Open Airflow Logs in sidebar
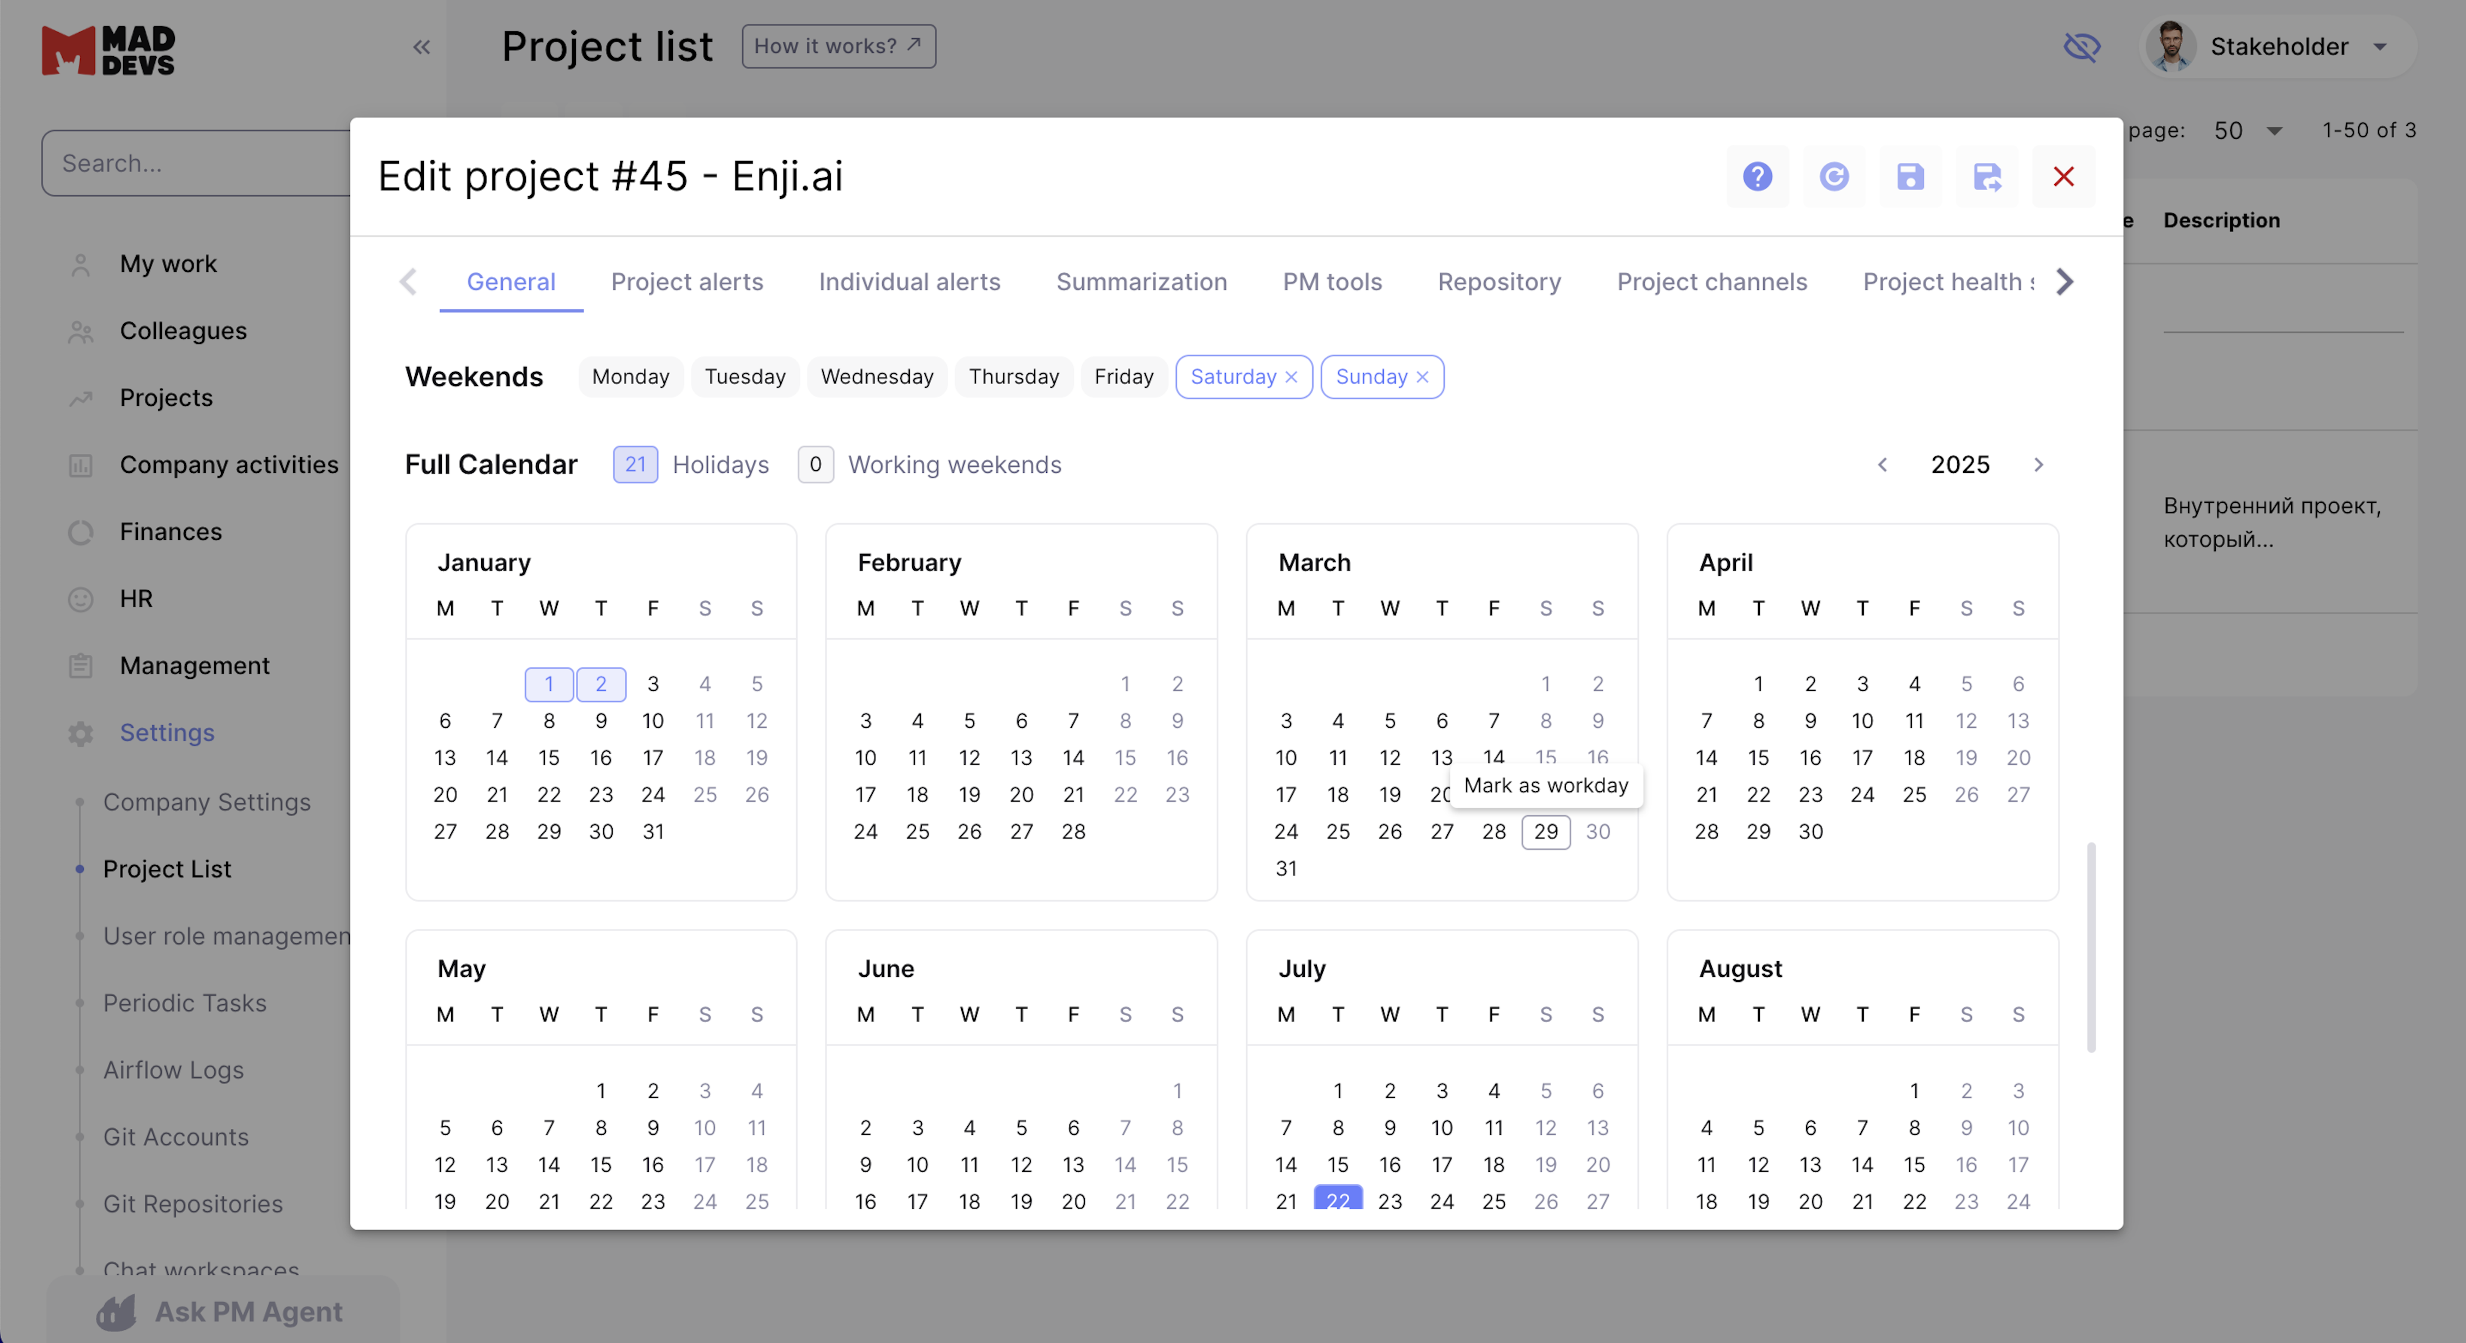 [x=173, y=1070]
